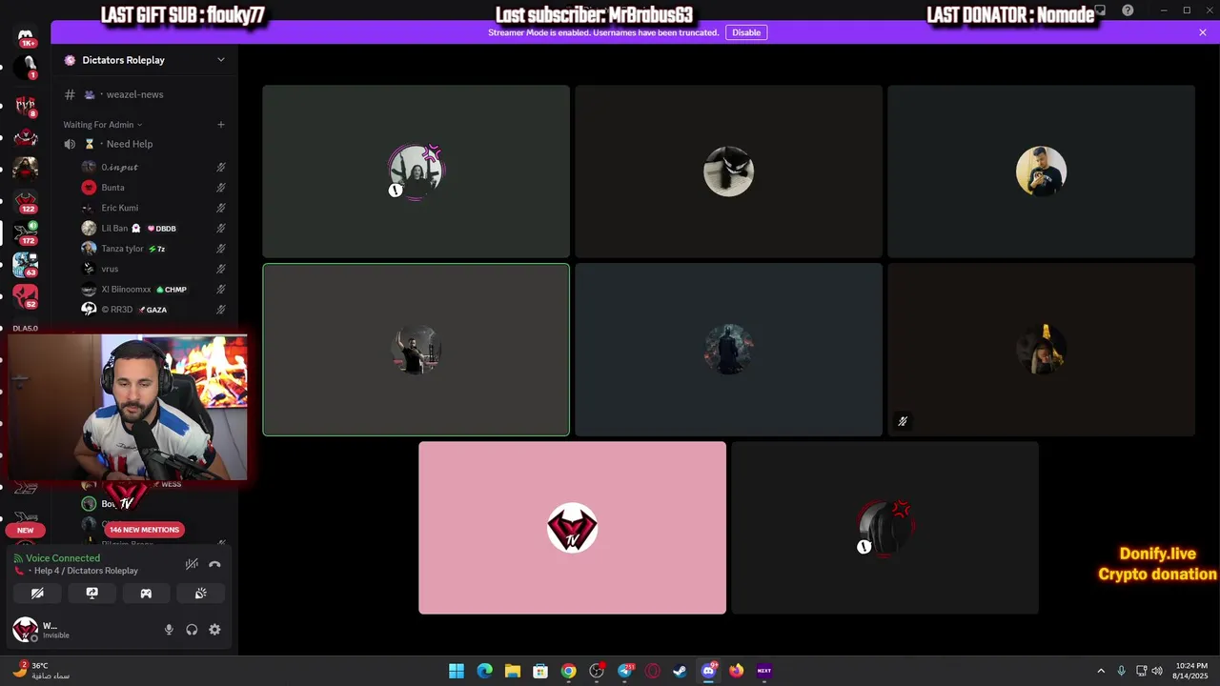Launch Microsoft Edge from taskbar
Screen dimensions: 1220x686
point(484,671)
